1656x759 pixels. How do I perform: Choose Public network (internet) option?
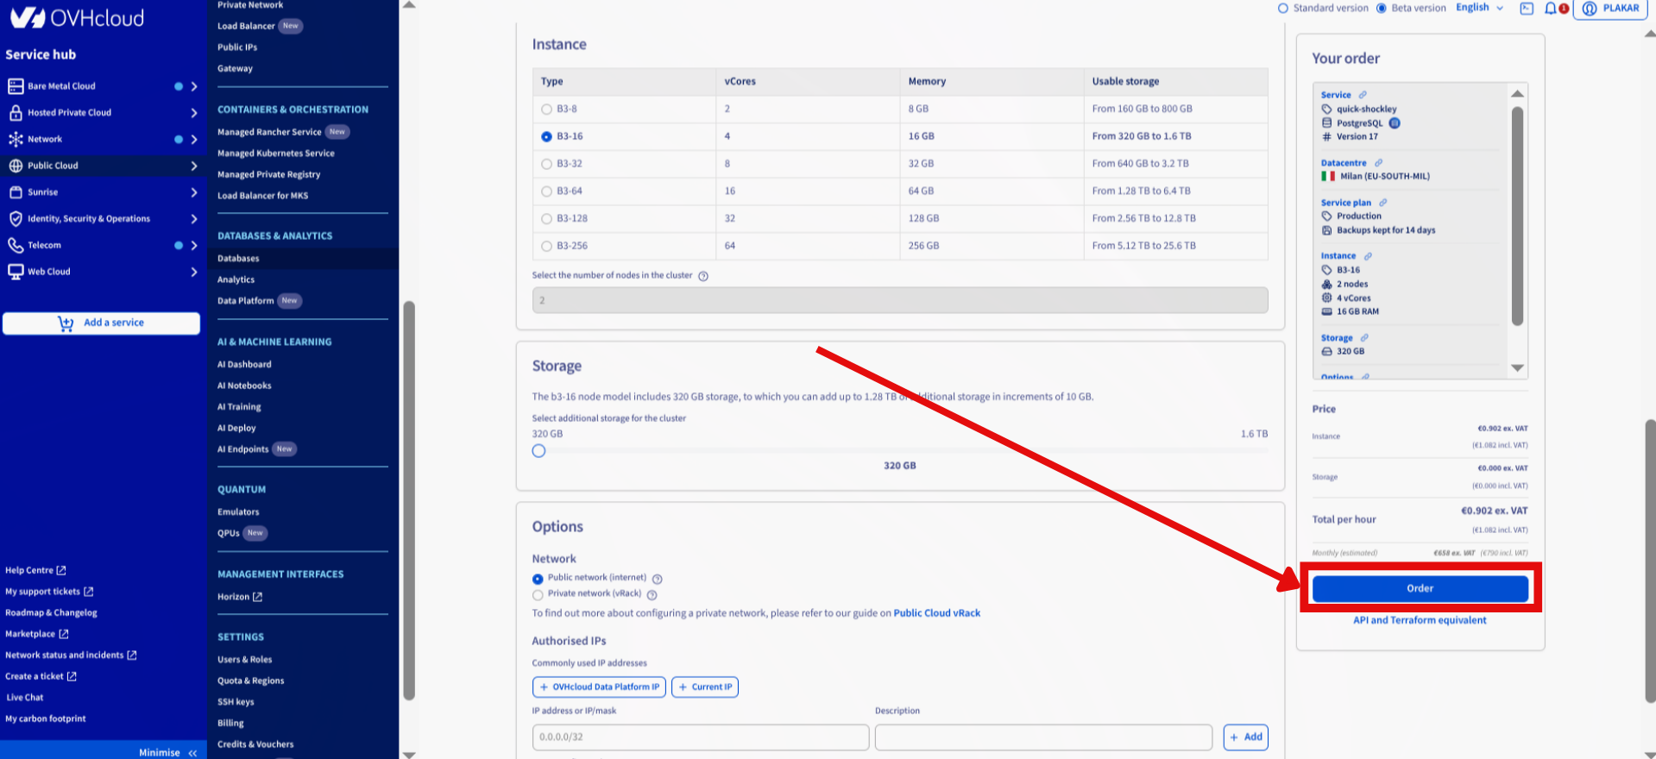(x=538, y=579)
